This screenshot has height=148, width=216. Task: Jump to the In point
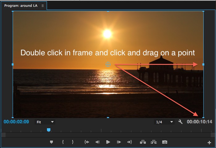[x=87, y=142]
